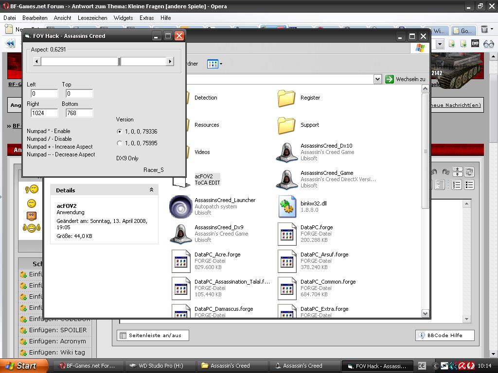Viewport: 498px width, 373px height.
Task: Select the DataPC.forge file icon
Action: click(x=287, y=234)
